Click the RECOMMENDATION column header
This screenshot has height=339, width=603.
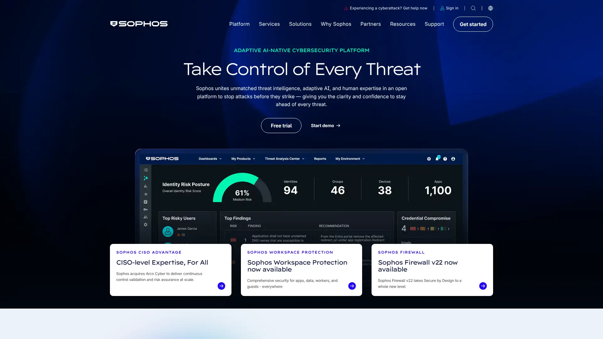click(x=334, y=226)
